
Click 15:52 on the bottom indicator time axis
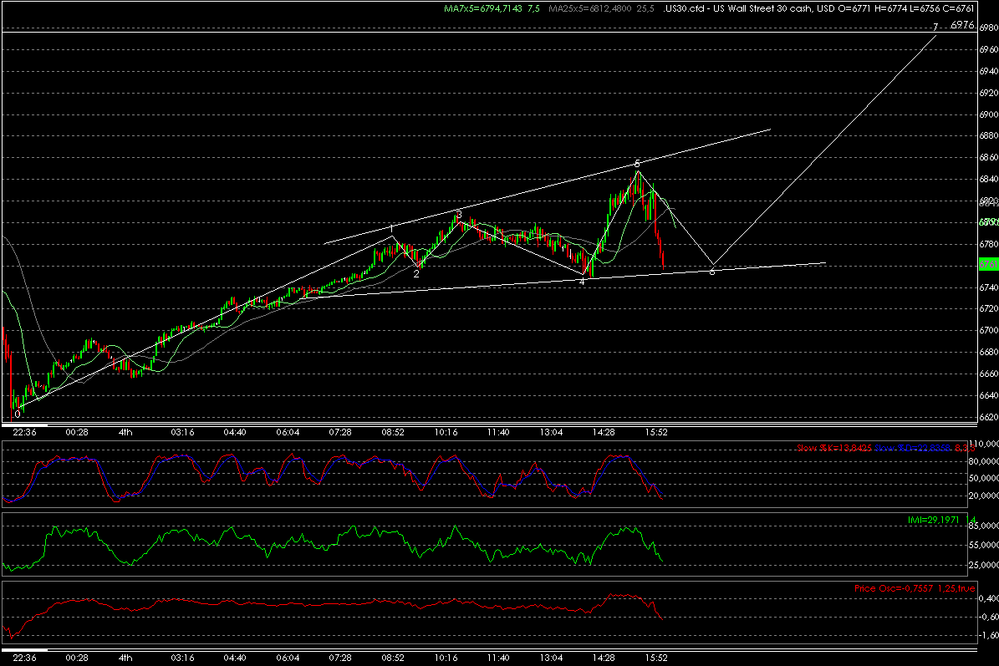pos(655,658)
